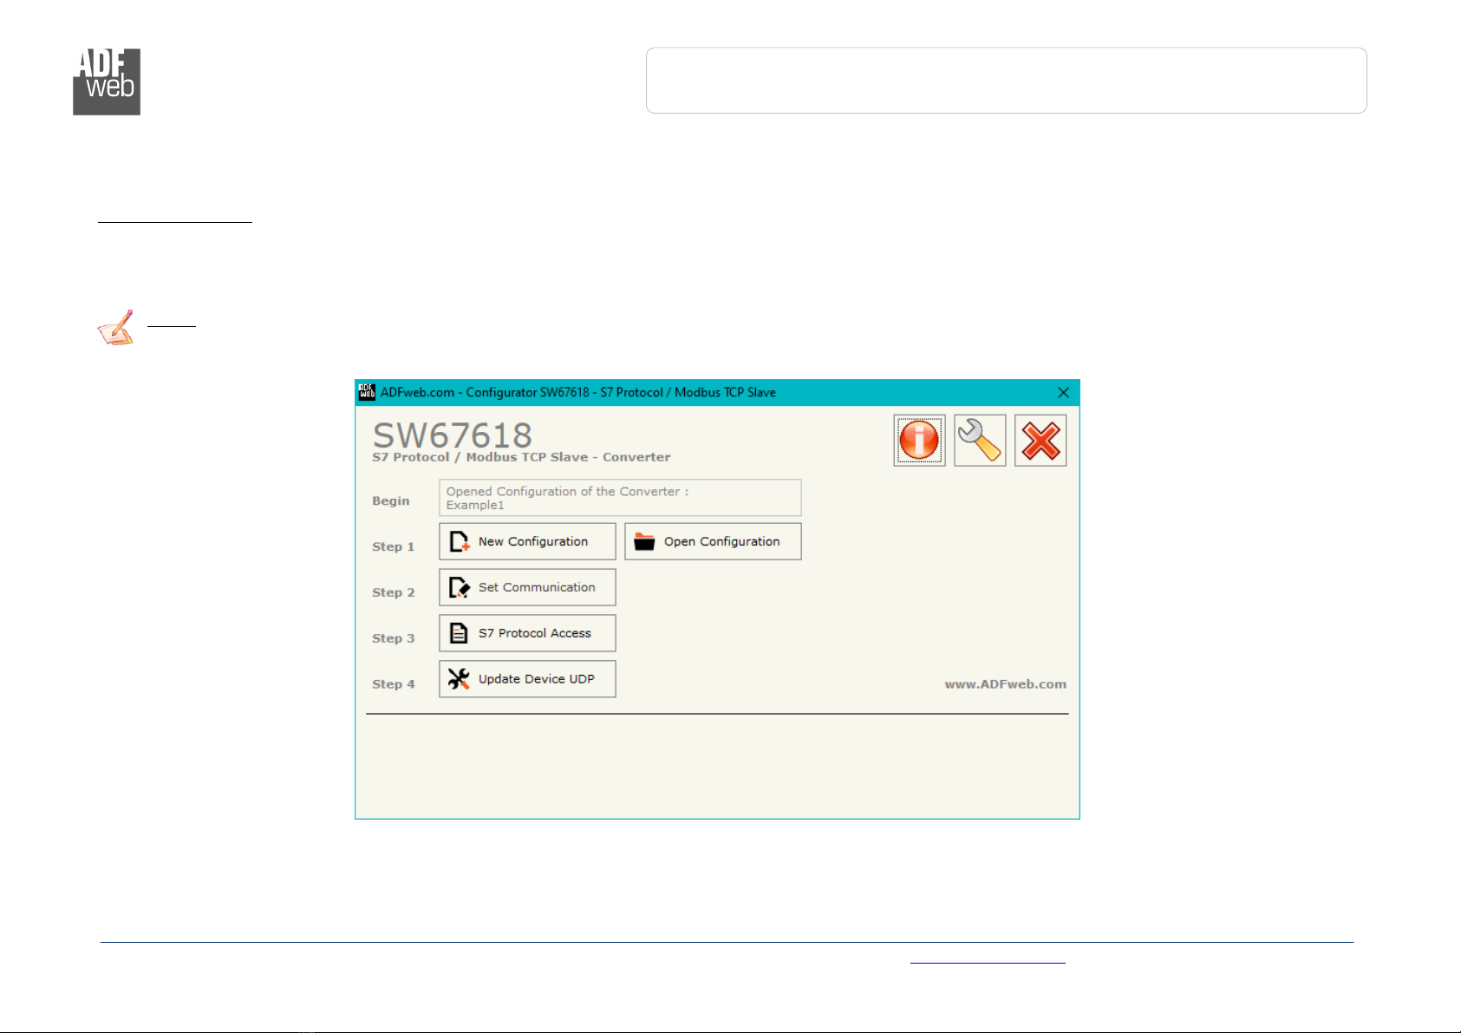Click the ADFweb title bar app icon

[368, 393]
